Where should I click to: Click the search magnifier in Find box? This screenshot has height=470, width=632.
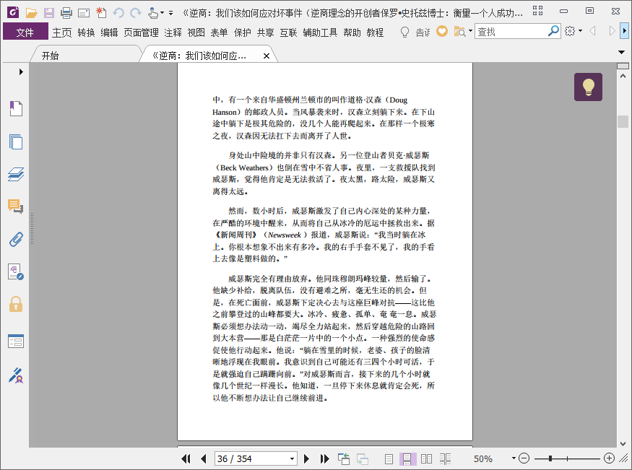[553, 31]
